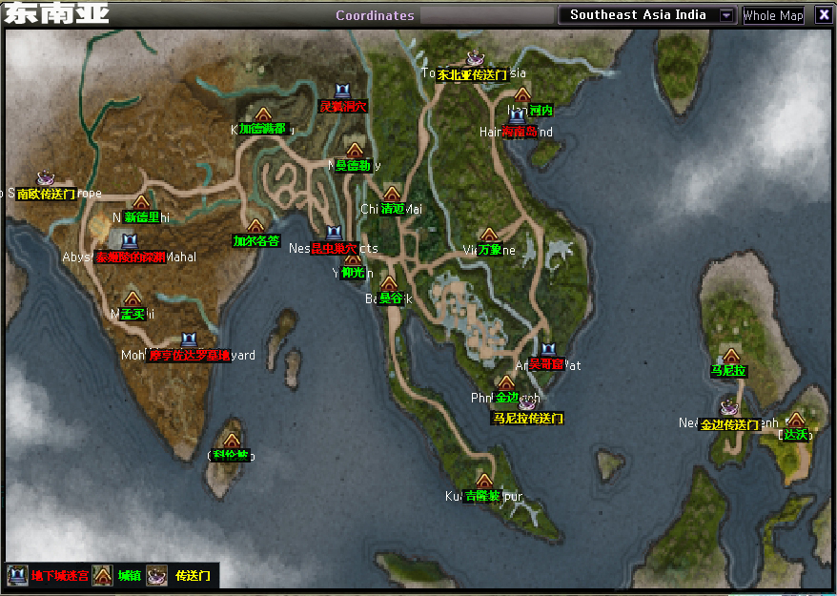Screen dimensions: 837x596
Task: Select the 吴哥窟 dungeon icon
Action: coord(547,350)
